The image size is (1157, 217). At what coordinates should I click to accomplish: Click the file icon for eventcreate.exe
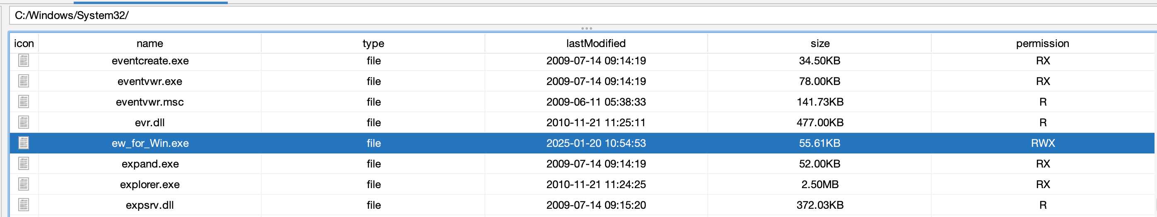23,60
